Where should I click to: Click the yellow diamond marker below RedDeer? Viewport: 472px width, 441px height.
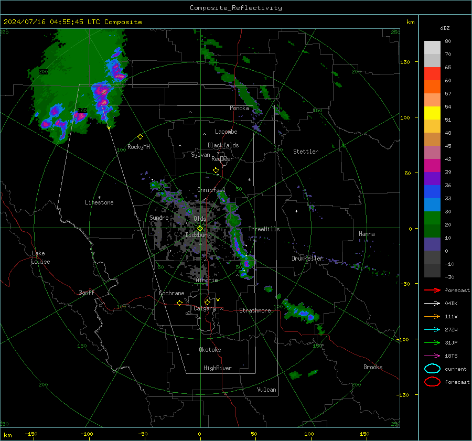[216, 170]
